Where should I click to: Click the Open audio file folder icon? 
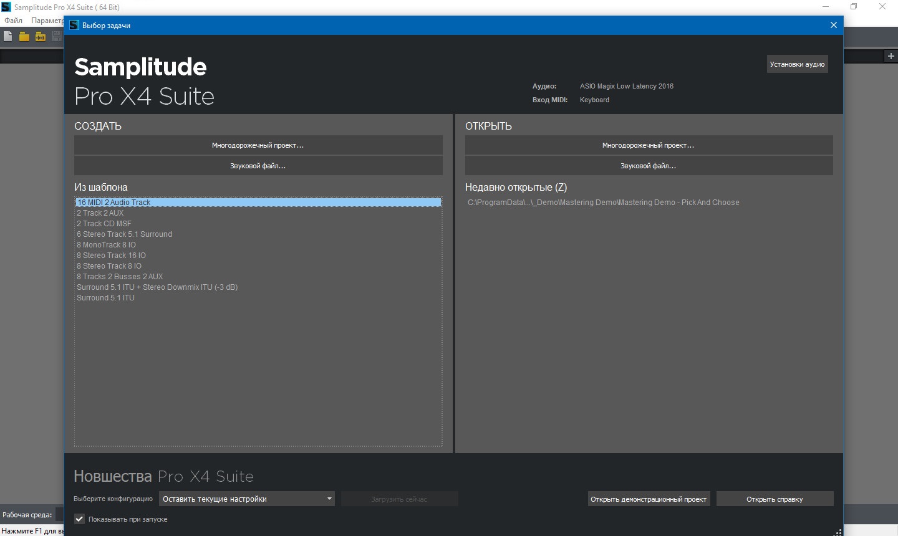tap(41, 37)
